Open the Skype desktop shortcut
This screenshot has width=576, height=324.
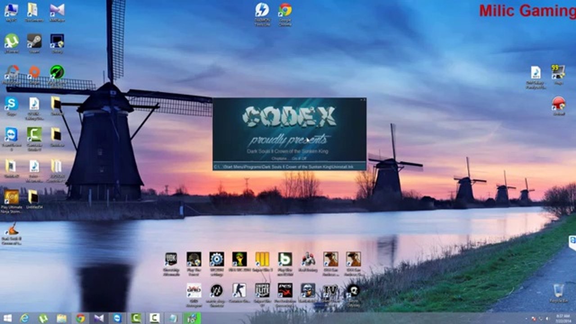(11, 106)
